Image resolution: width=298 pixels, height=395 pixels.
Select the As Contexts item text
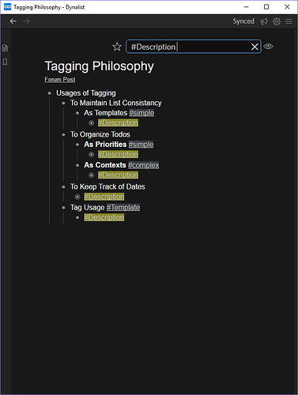point(105,165)
